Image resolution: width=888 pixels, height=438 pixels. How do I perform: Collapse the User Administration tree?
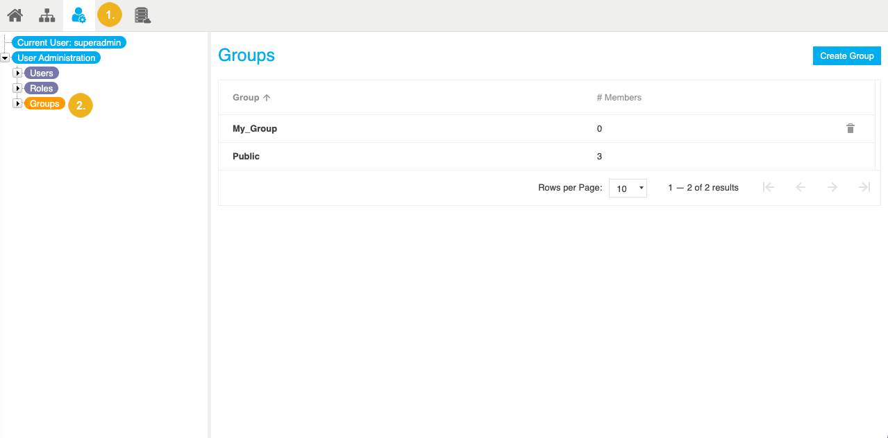click(5, 58)
